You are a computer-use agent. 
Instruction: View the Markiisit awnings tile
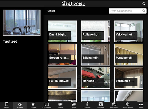click(95, 78)
